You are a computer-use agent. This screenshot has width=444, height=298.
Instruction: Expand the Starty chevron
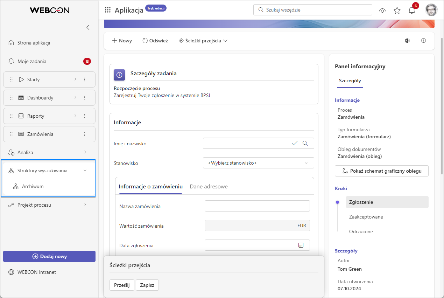75,79
